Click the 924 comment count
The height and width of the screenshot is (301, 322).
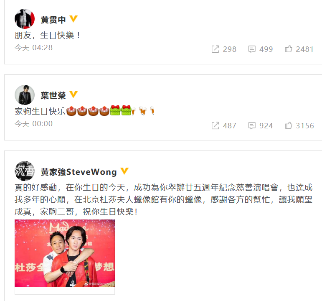tap(266, 125)
